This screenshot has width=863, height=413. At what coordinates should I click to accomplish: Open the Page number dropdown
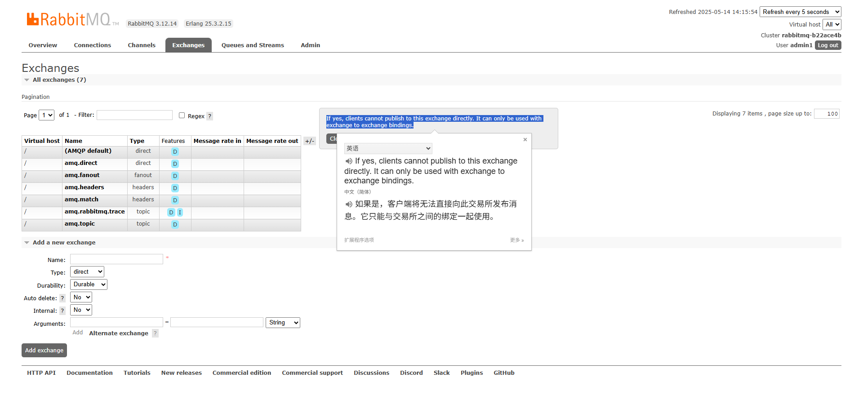[x=47, y=115]
